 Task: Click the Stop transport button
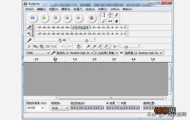coord(56,18)
